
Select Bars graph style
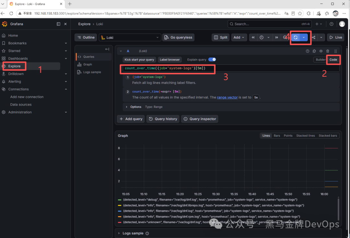[277, 136]
